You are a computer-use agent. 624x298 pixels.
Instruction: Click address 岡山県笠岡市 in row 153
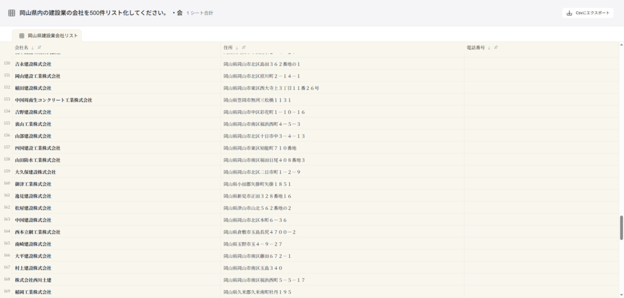pyautogui.click(x=257, y=100)
